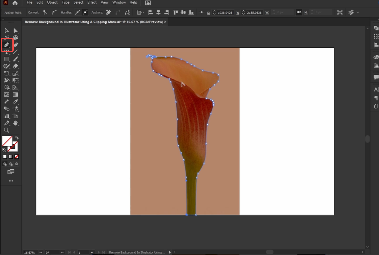Select the Type tool

[6, 52]
